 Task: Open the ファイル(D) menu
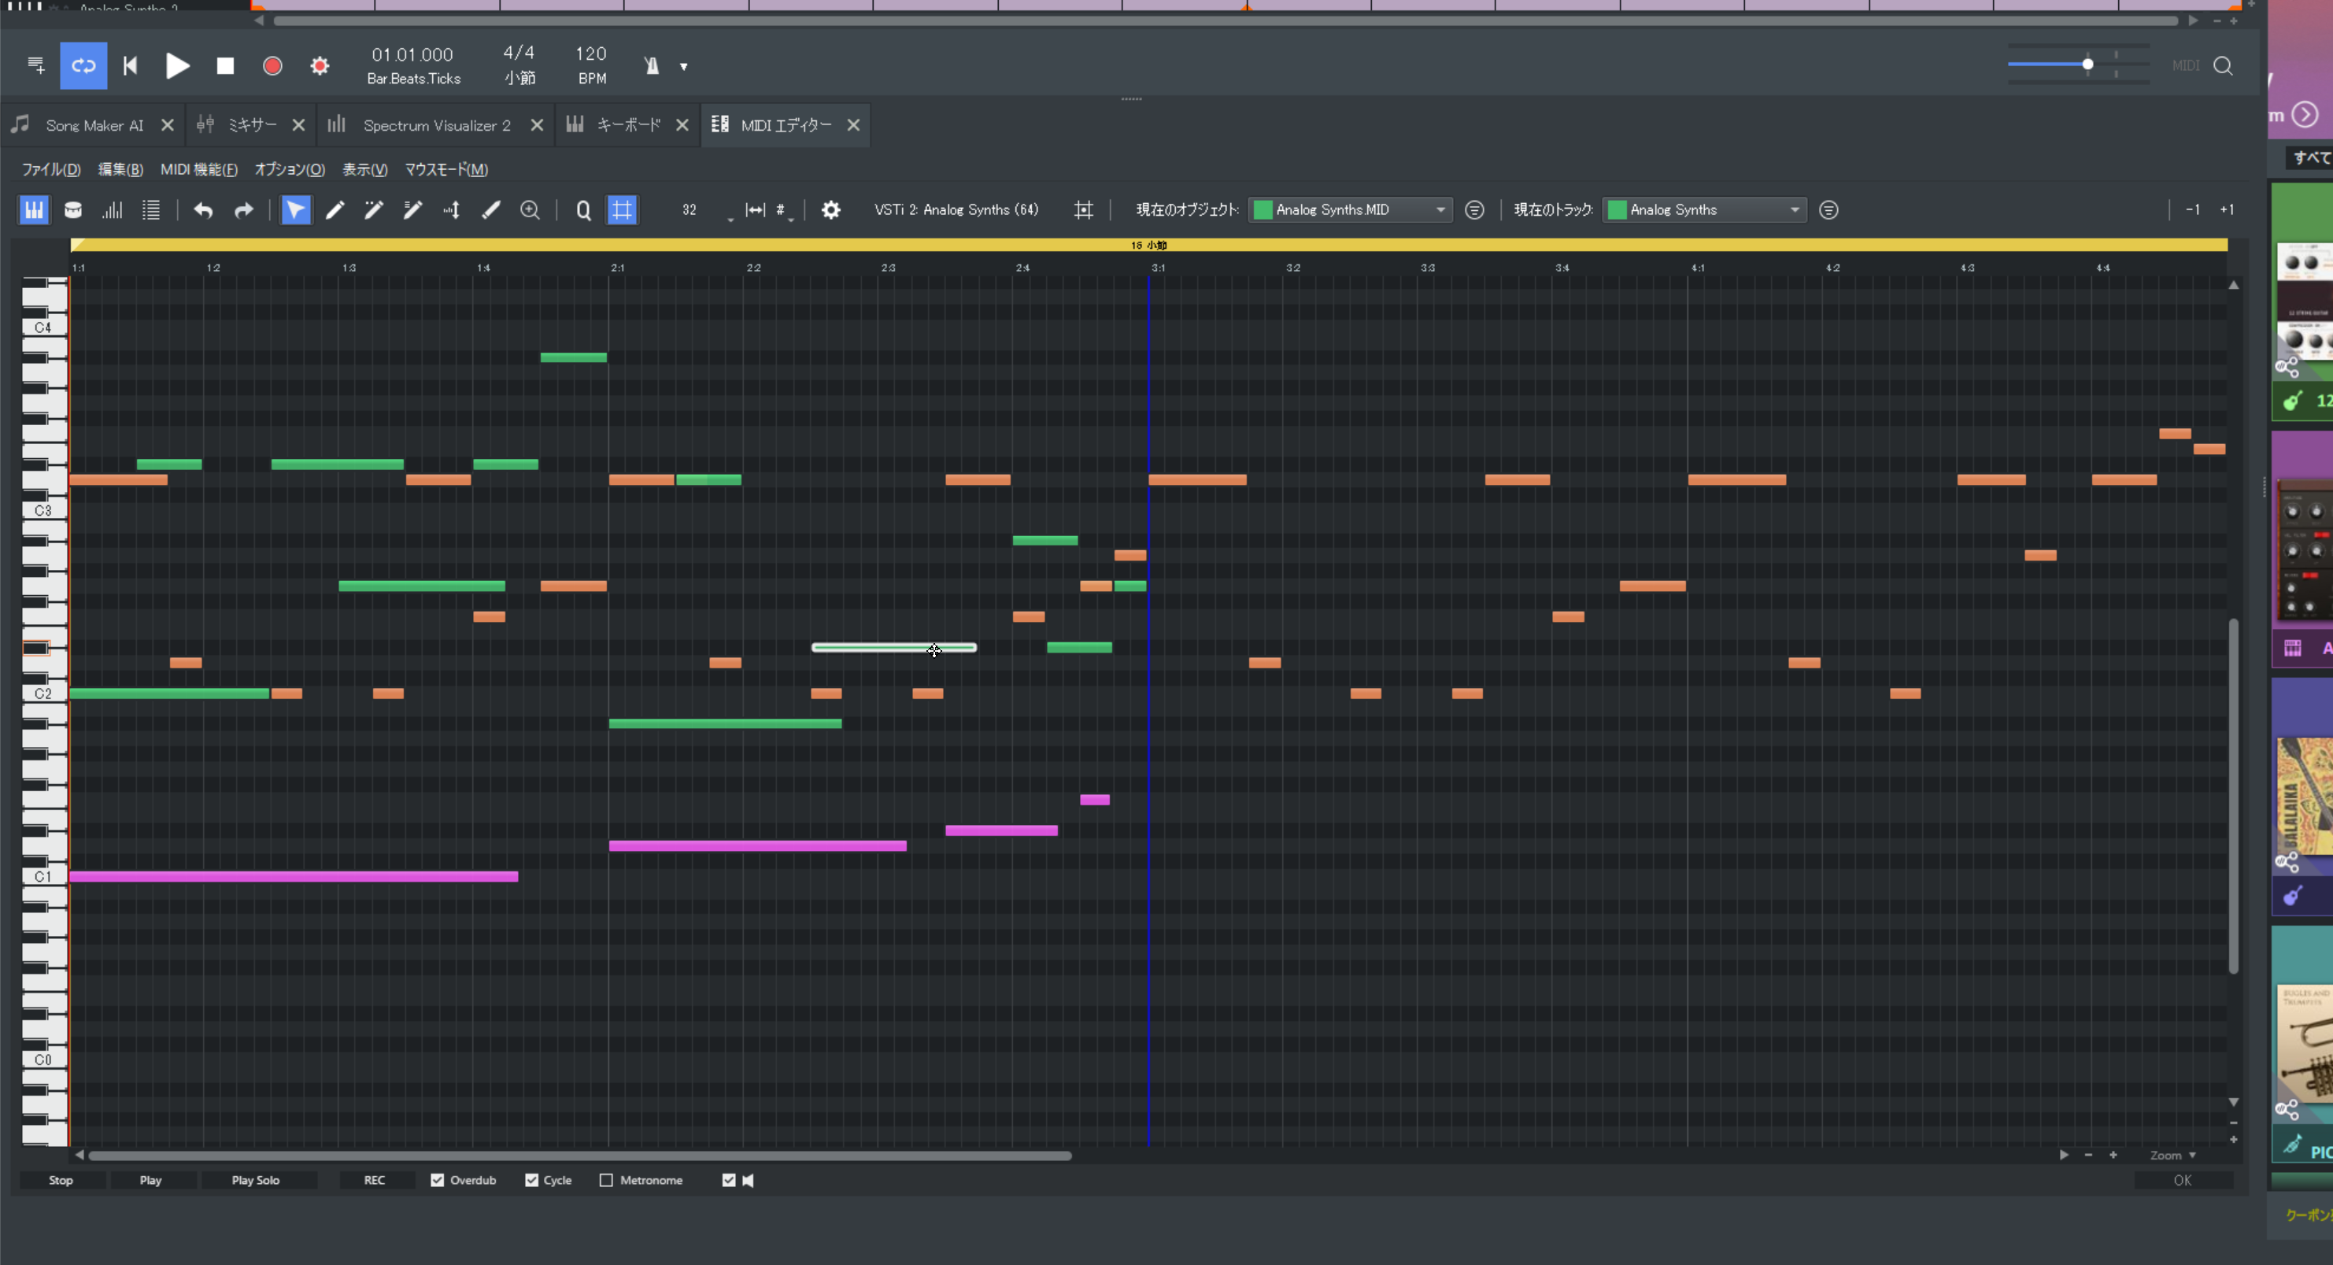click(x=50, y=169)
